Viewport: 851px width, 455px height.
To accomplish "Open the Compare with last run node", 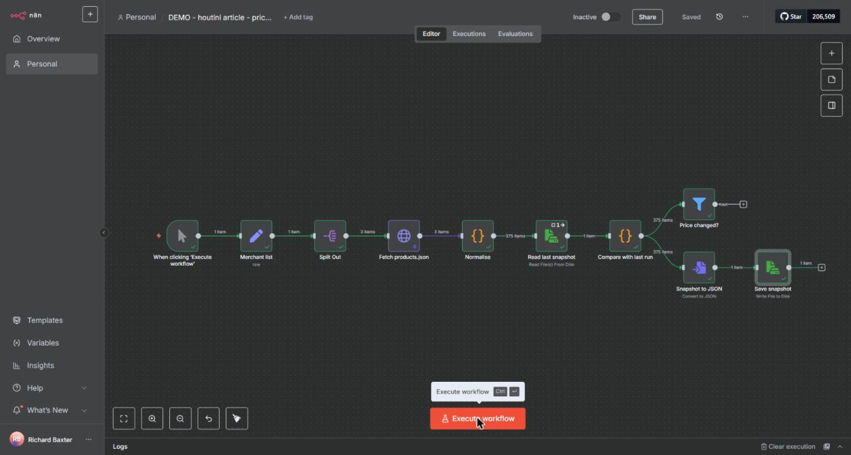I will tap(625, 236).
